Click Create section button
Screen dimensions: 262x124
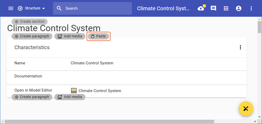[30, 21]
